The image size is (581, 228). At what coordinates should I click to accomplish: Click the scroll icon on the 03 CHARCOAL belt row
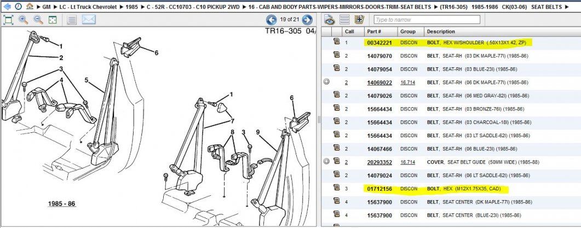click(336, 121)
